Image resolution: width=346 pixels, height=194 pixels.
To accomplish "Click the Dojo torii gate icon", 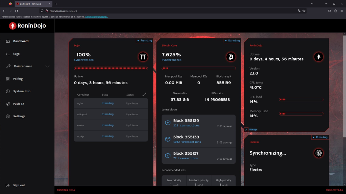I will (x=143, y=57).
